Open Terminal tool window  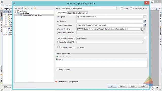pos(8,87)
